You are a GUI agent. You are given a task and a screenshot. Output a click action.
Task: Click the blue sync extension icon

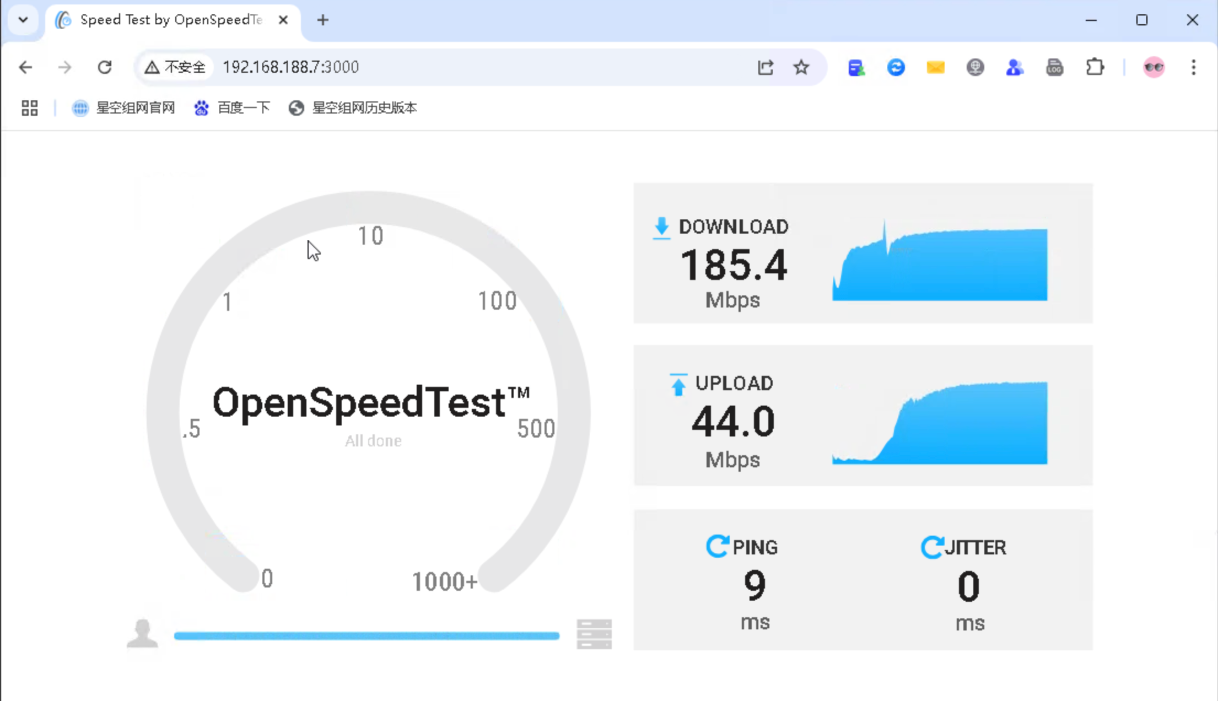(896, 67)
